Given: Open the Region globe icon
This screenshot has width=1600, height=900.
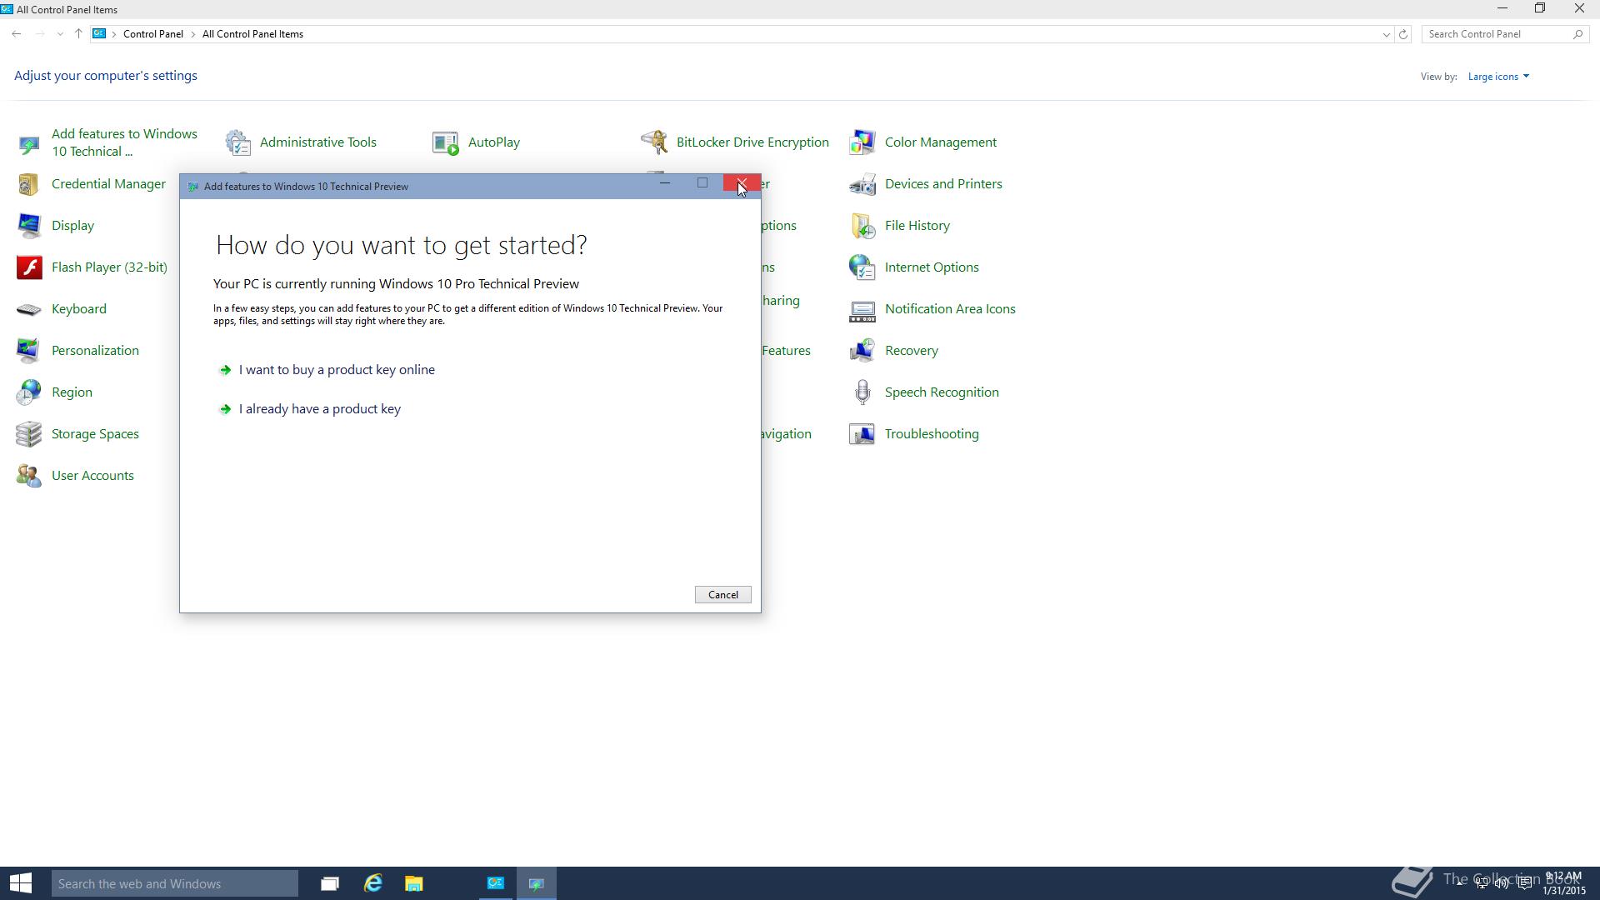Looking at the screenshot, I should [29, 392].
